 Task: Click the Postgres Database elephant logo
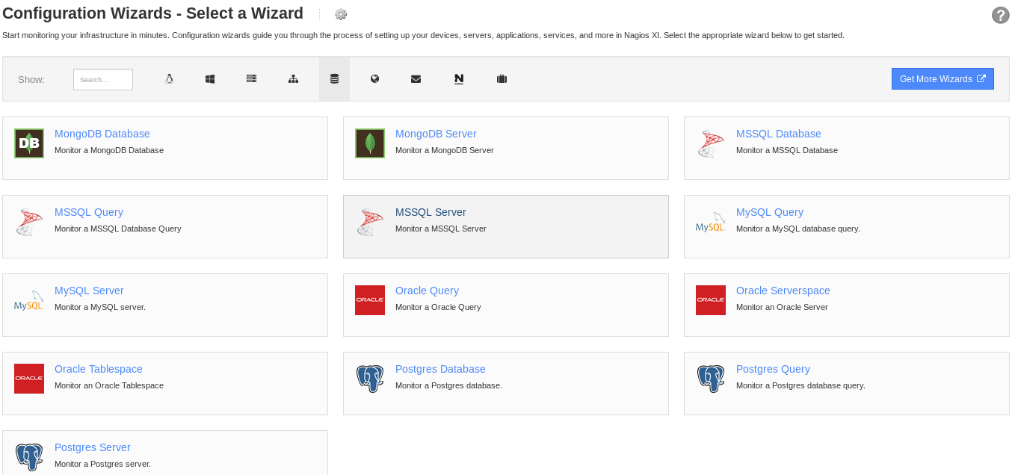pos(370,379)
